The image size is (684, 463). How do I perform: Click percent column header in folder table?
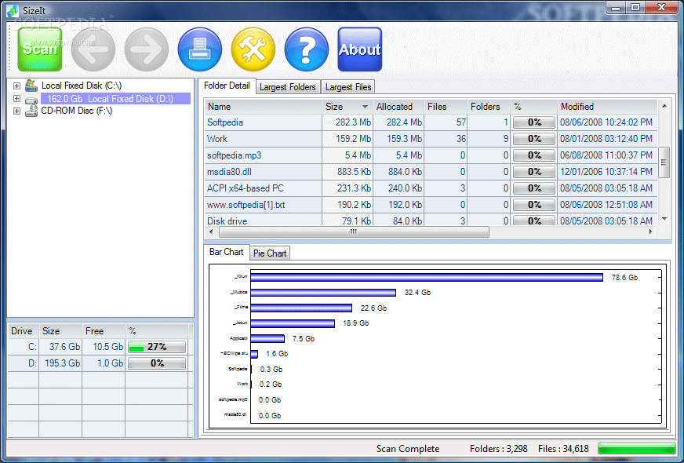tap(534, 107)
